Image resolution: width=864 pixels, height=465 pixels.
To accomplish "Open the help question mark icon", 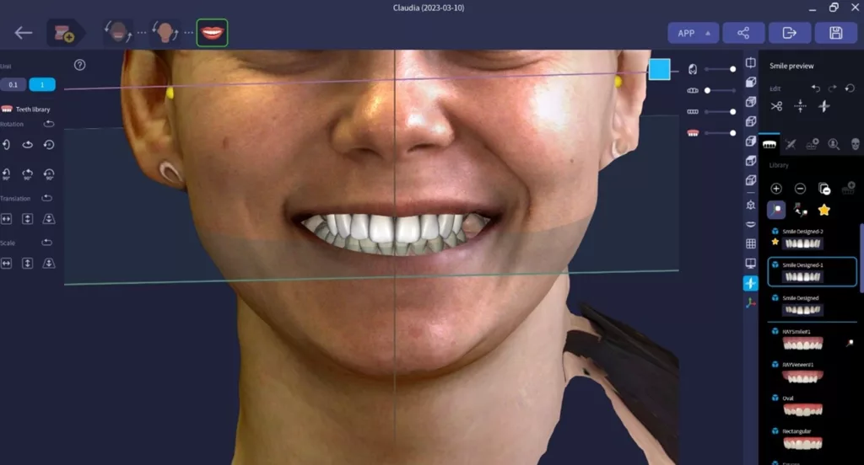I will pos(80,65).
